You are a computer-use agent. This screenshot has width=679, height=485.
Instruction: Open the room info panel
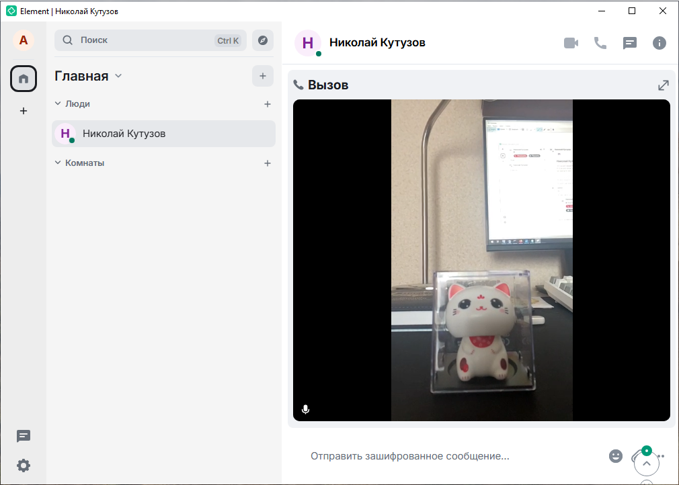(660, 43)
